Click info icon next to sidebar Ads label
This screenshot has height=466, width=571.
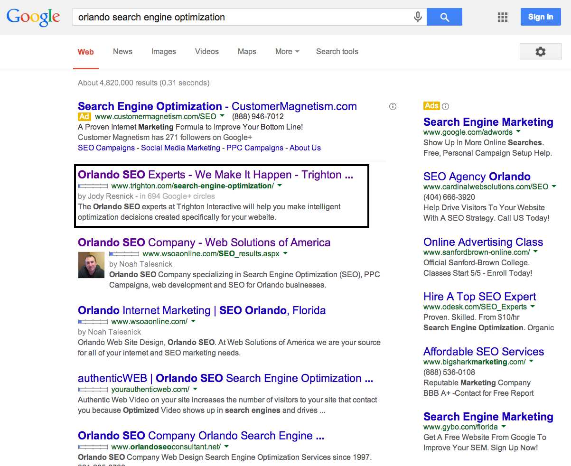pyautogui.click(x=445, y=106)
